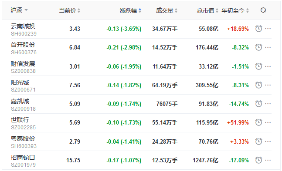
Task: Open stock 阳光城
Action: [20, 82]
